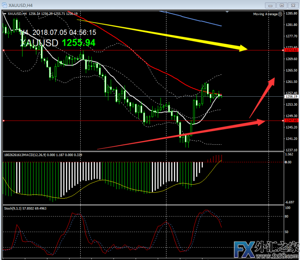The height and width of the screenshot is (260, 300).
Task: Click the 1269.60 value on price scale
Action: (x=292, y=59)
